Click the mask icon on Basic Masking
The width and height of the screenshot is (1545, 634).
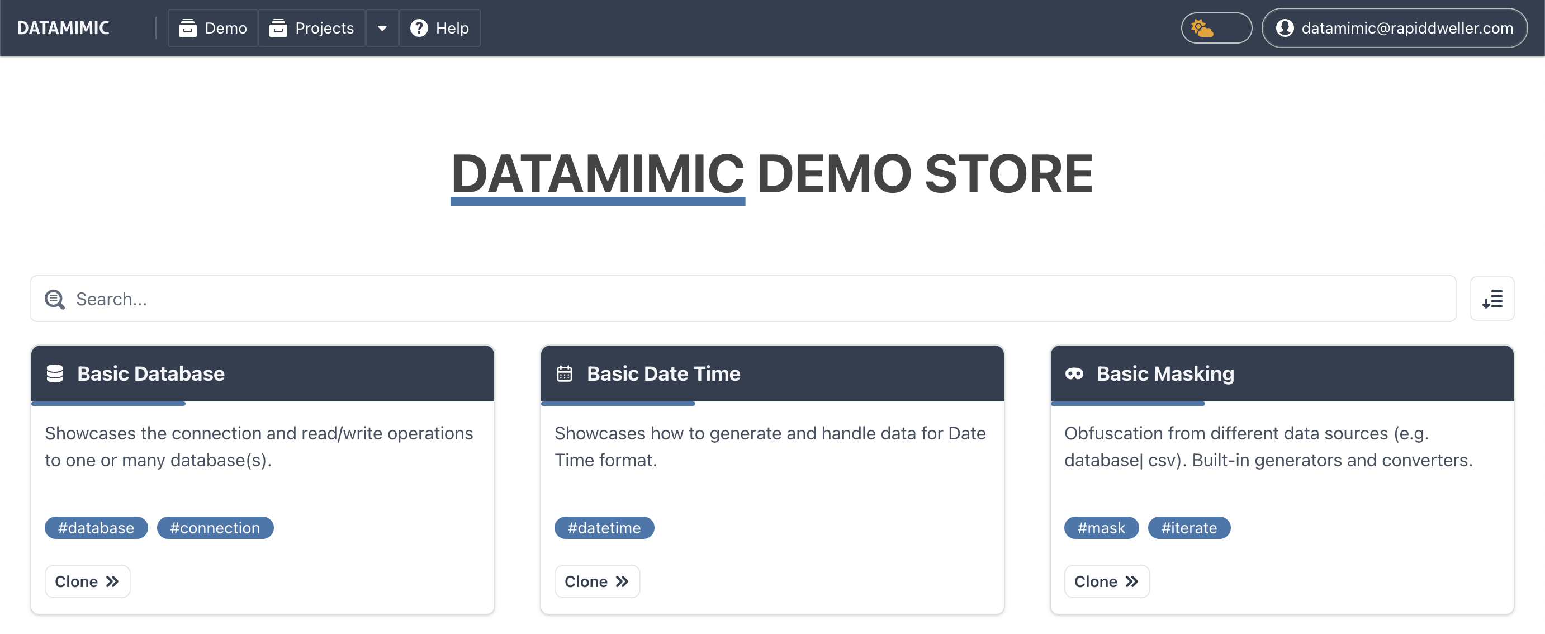click(1074, 373)
